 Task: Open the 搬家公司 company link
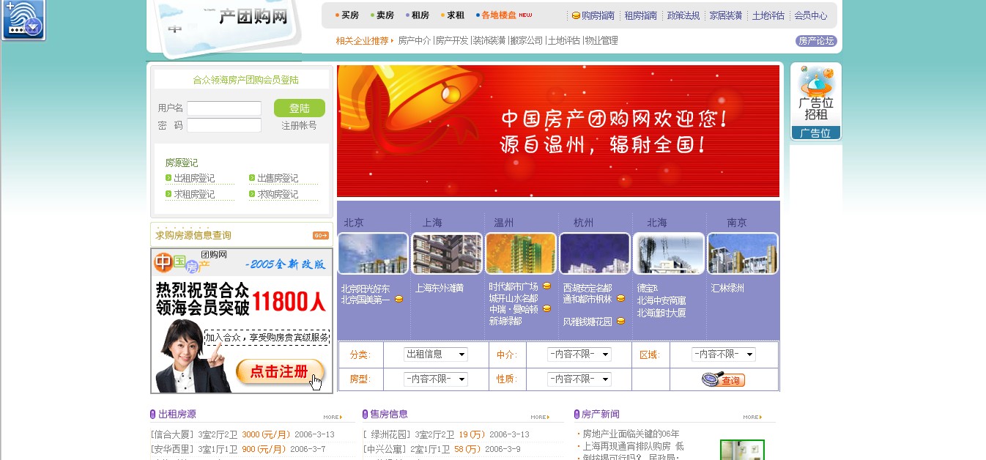coord(527,41)
